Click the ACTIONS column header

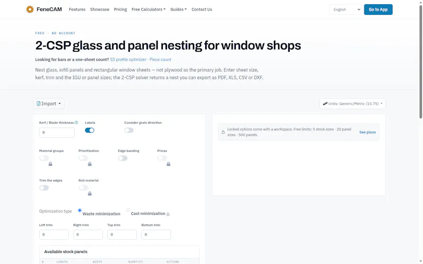coord(173,262)
